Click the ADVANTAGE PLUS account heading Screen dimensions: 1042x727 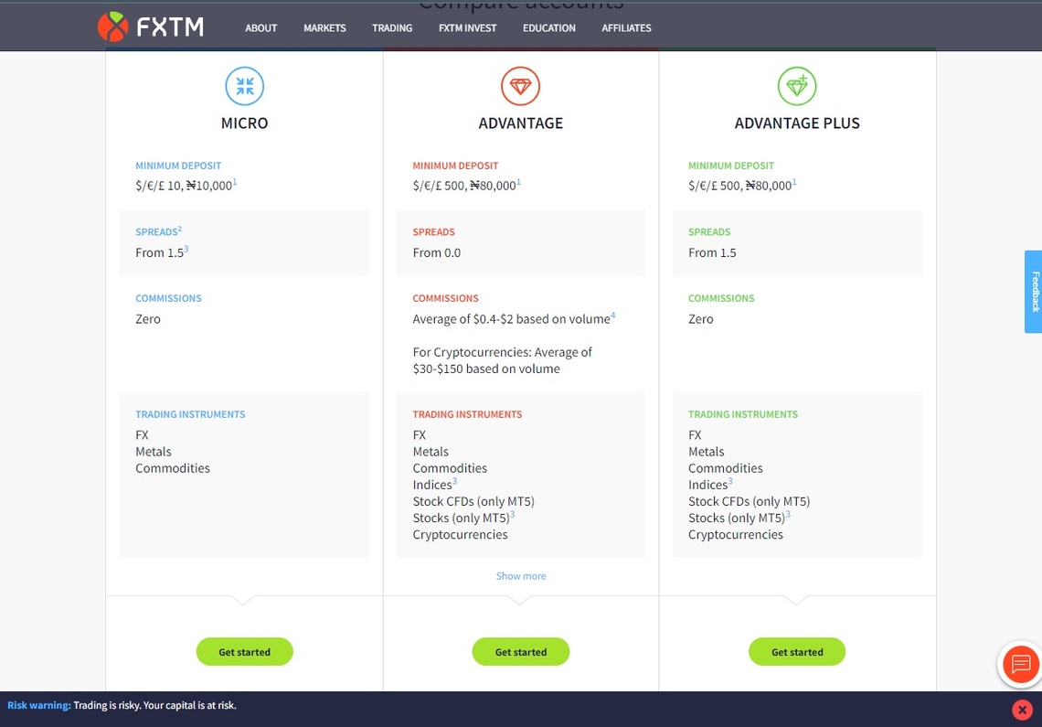(x=797, y=123)
